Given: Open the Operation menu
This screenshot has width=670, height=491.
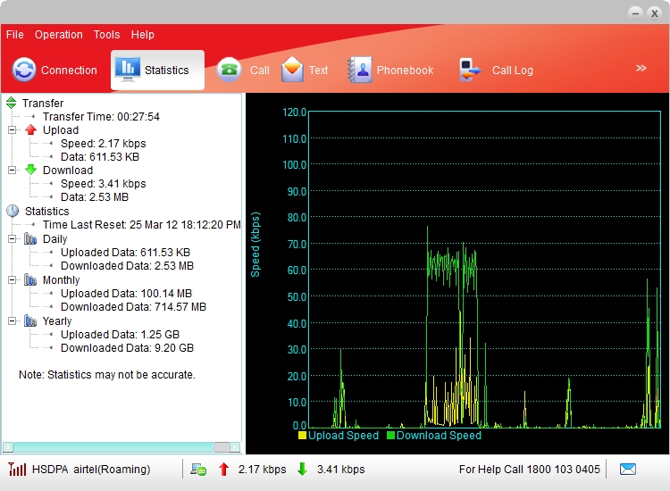Looking at the screenshot, I should pos(59,35).
